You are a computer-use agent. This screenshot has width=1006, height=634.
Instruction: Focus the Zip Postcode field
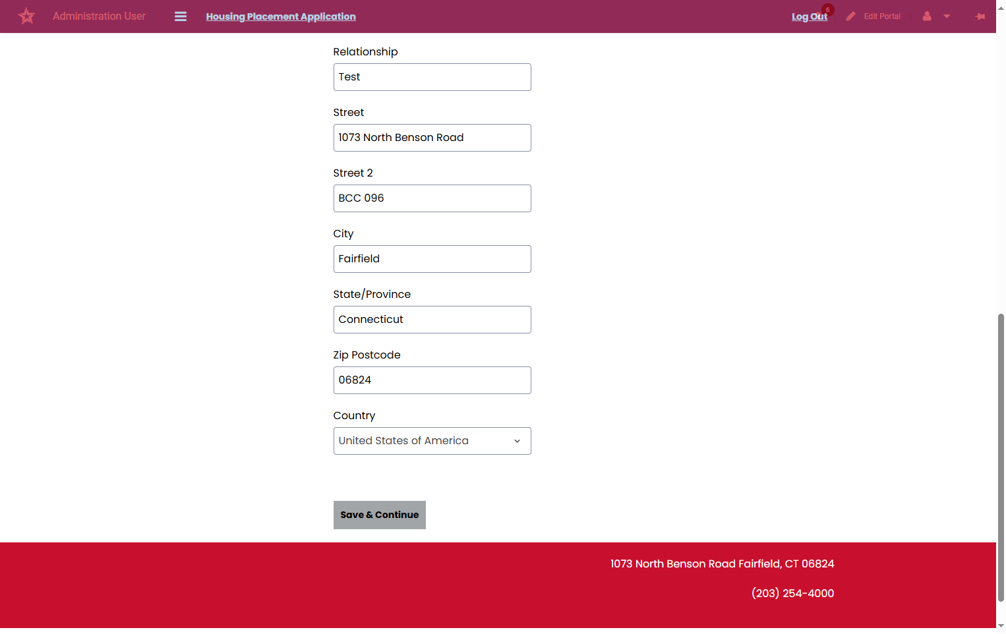point(432,380)
